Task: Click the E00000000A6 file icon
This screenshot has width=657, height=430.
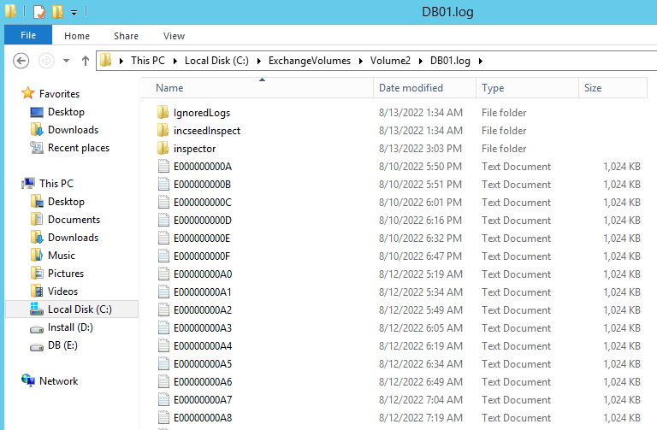Action: point(163,382)
